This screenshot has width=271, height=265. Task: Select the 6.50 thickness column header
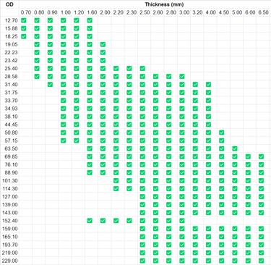tap(263, 12)
